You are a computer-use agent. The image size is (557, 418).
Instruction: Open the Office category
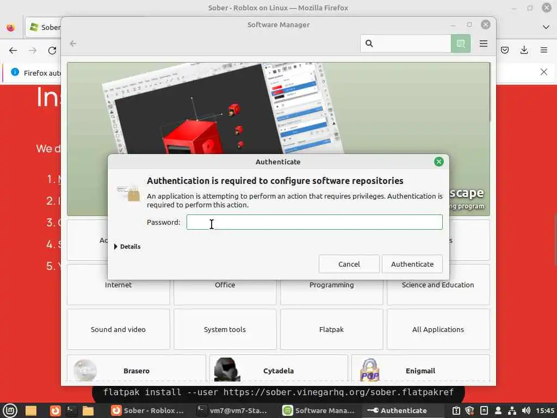tap(225, 285)
